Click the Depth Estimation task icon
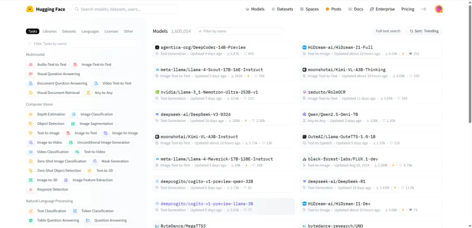The width and height of the screenshot is (472, 228). pyautogui.click(x=31, y=114)
